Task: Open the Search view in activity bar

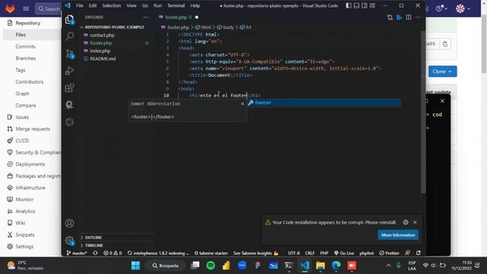Action: click(69, 36)
